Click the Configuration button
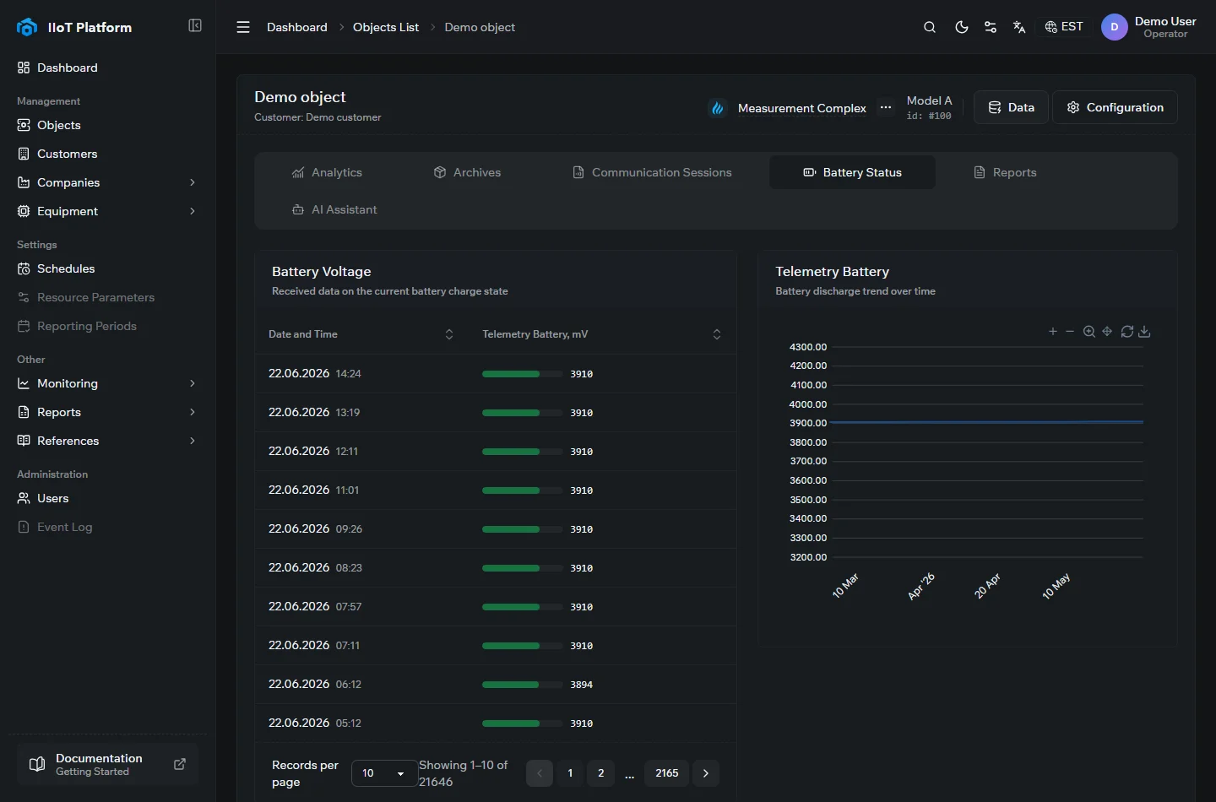 pyautogui.click(x=1115, y=107)
